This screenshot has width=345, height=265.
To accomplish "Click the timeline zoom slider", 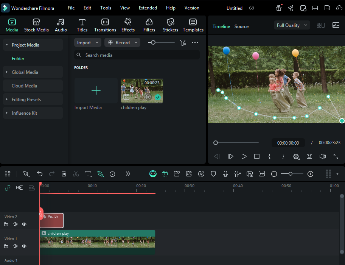I will (x=291, y=174).
